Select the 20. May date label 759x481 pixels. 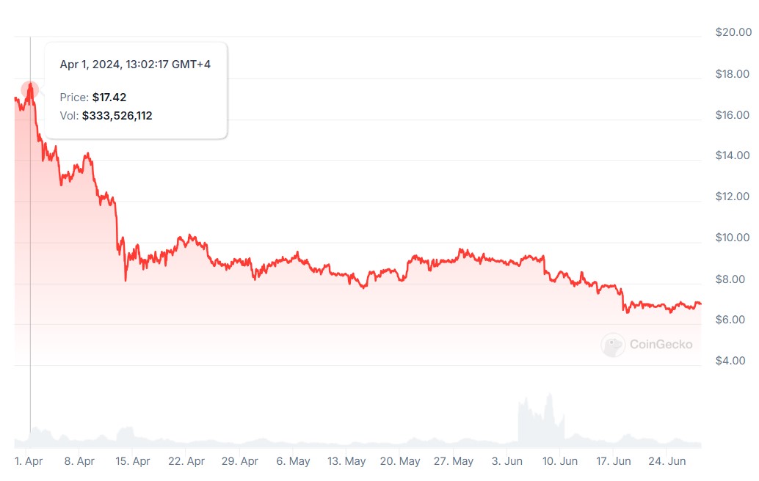click(x=400, y=461)
